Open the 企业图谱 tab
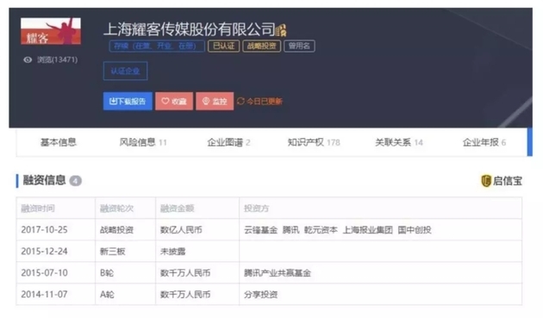Image resolution: width=543 pixels, height=318 pixels. 228,142
